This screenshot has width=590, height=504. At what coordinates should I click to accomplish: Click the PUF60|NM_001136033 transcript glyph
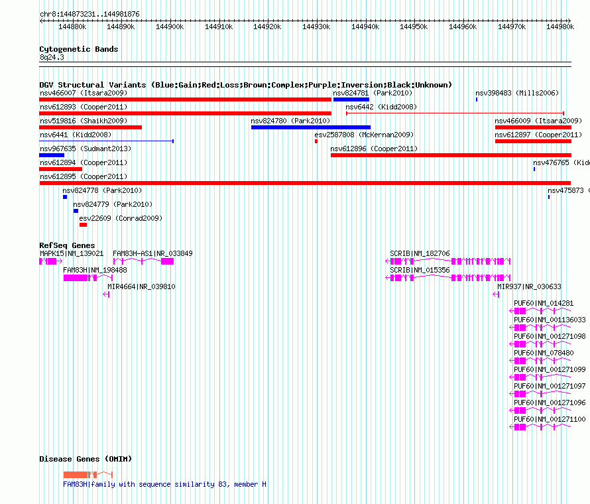[540, 328]
